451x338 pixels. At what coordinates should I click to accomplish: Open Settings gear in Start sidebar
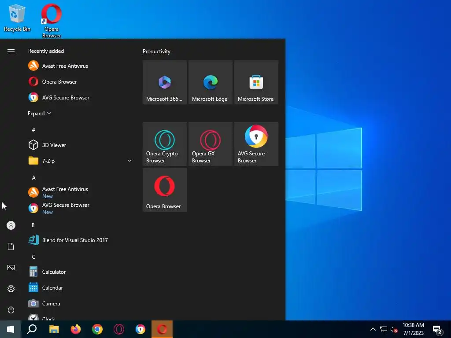pos(11,289)
